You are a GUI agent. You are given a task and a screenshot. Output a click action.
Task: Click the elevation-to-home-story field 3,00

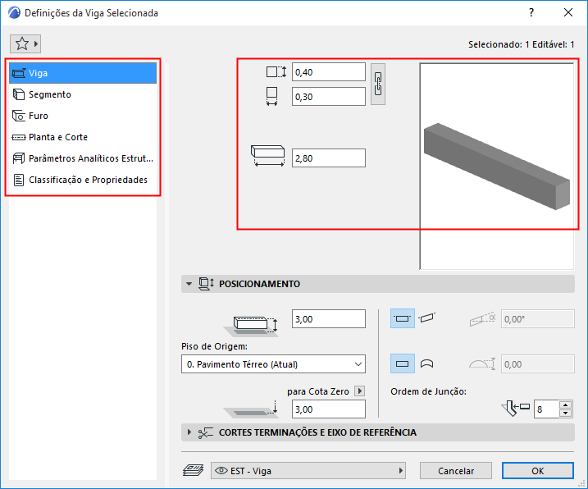pyautogui.click(x=329, y=319)
